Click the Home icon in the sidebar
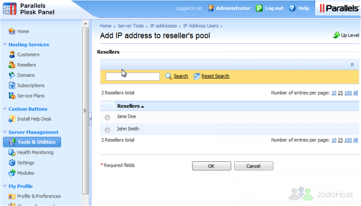This screenshot has width=361, height=206. (x=12, y=31)
